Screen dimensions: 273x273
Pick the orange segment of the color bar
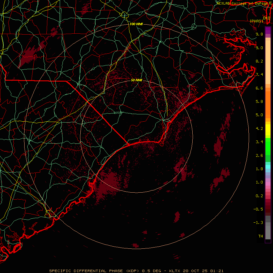tap(268, 105)
